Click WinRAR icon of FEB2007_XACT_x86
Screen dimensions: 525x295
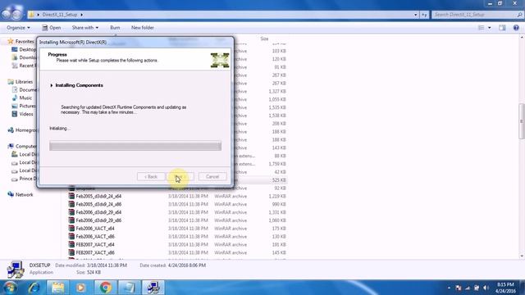(71, 252)
